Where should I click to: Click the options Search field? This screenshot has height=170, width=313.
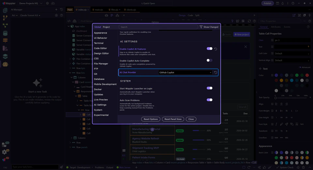158,27
